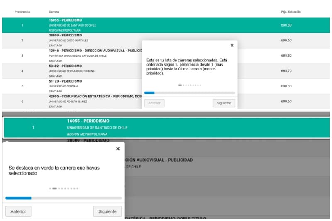Click step indicator dots in 'Se destaca en verde' popup
The image size is (332, 221).
pos(63,189)
